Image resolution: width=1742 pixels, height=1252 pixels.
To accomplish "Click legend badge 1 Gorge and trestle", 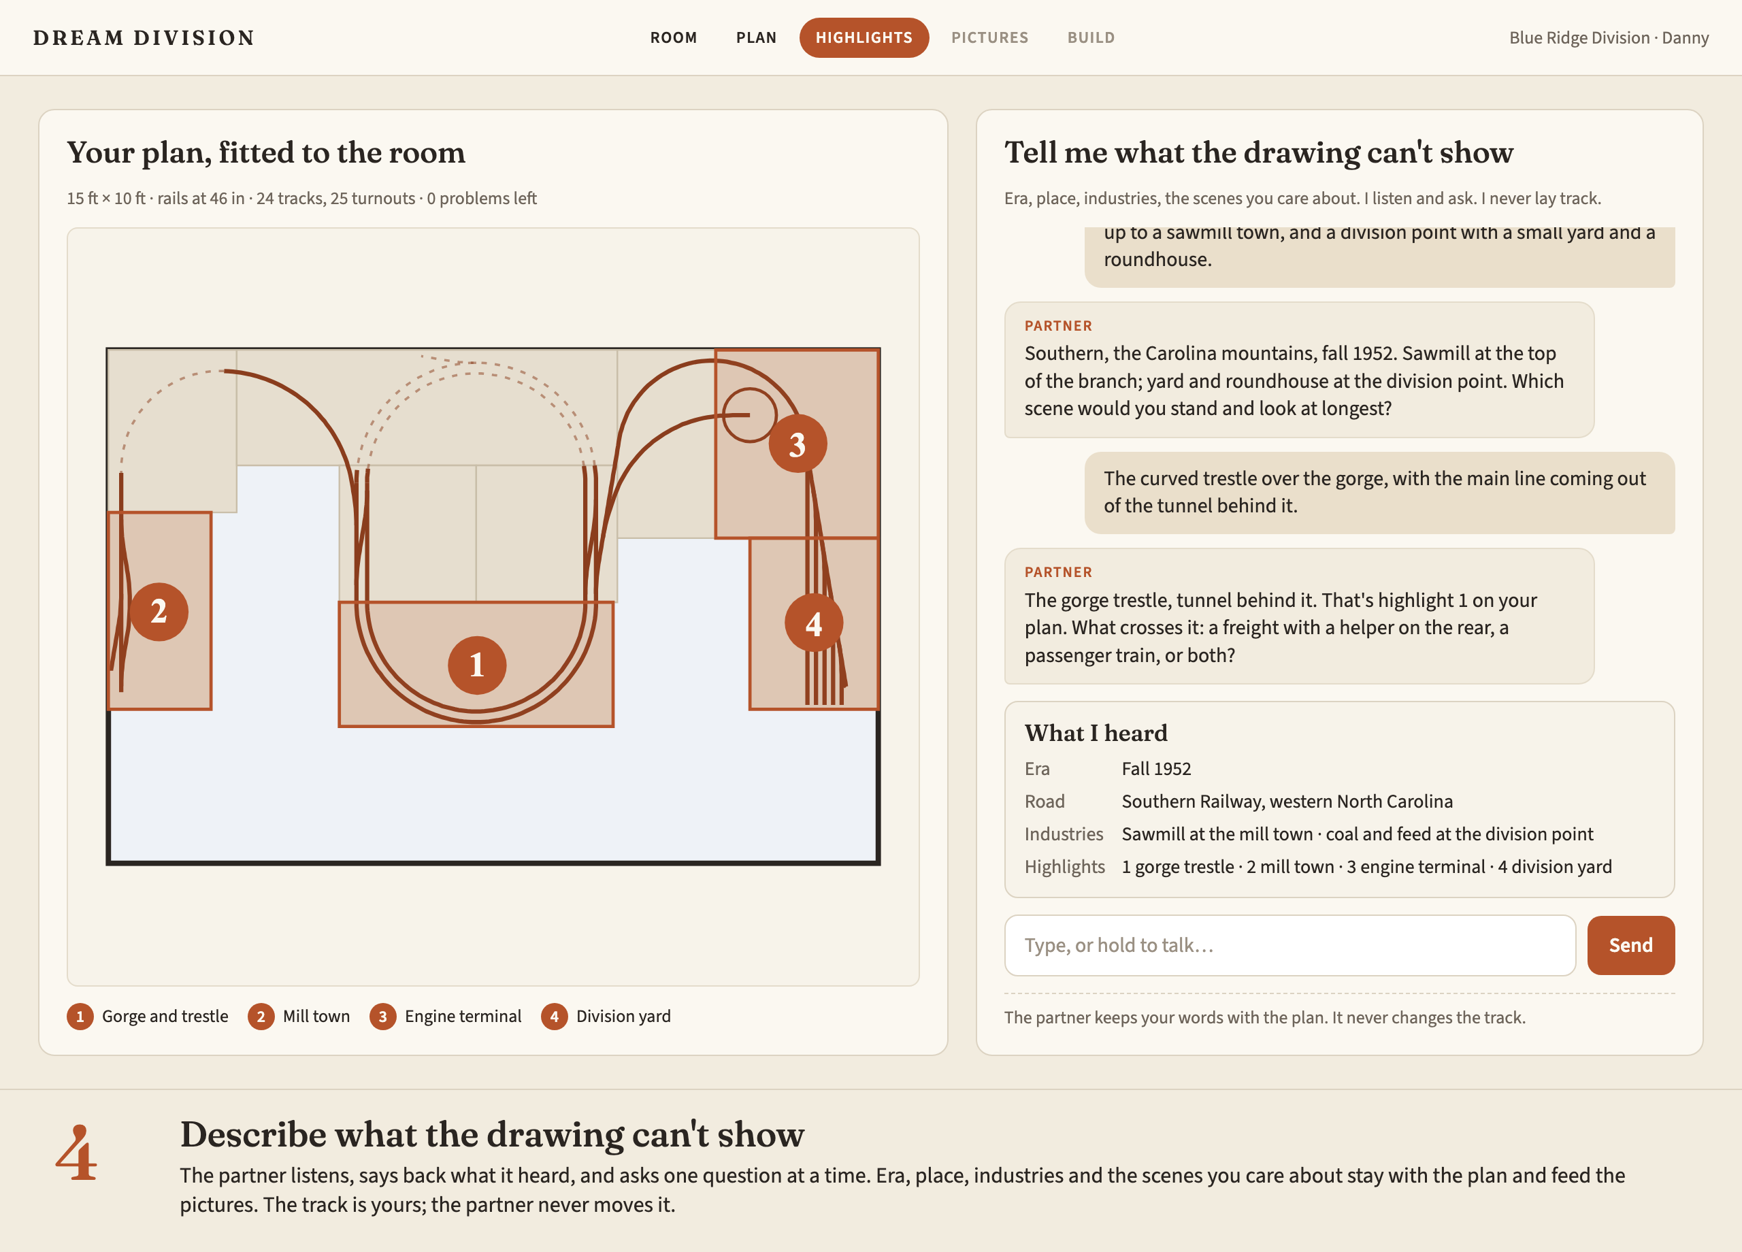I will pyautogui.click(x=80, y=1016).
